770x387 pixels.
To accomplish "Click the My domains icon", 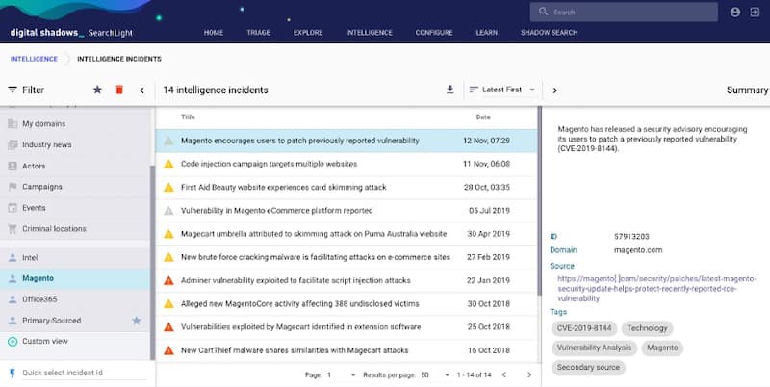I will tap(13, 124).
